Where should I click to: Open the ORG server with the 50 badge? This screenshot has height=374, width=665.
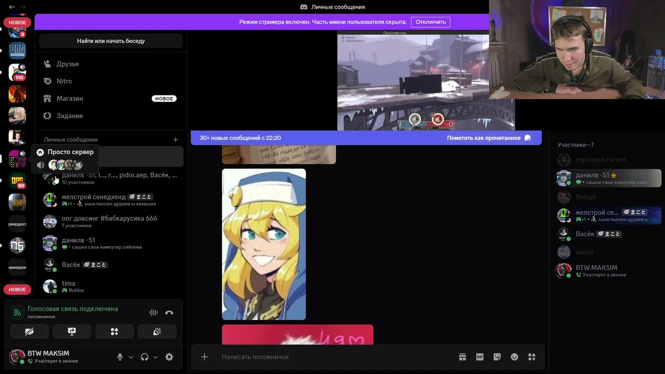(x=17, y=180)
